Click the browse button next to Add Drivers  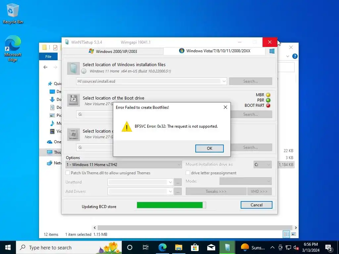pyautogui.click(x=178, y=191)
